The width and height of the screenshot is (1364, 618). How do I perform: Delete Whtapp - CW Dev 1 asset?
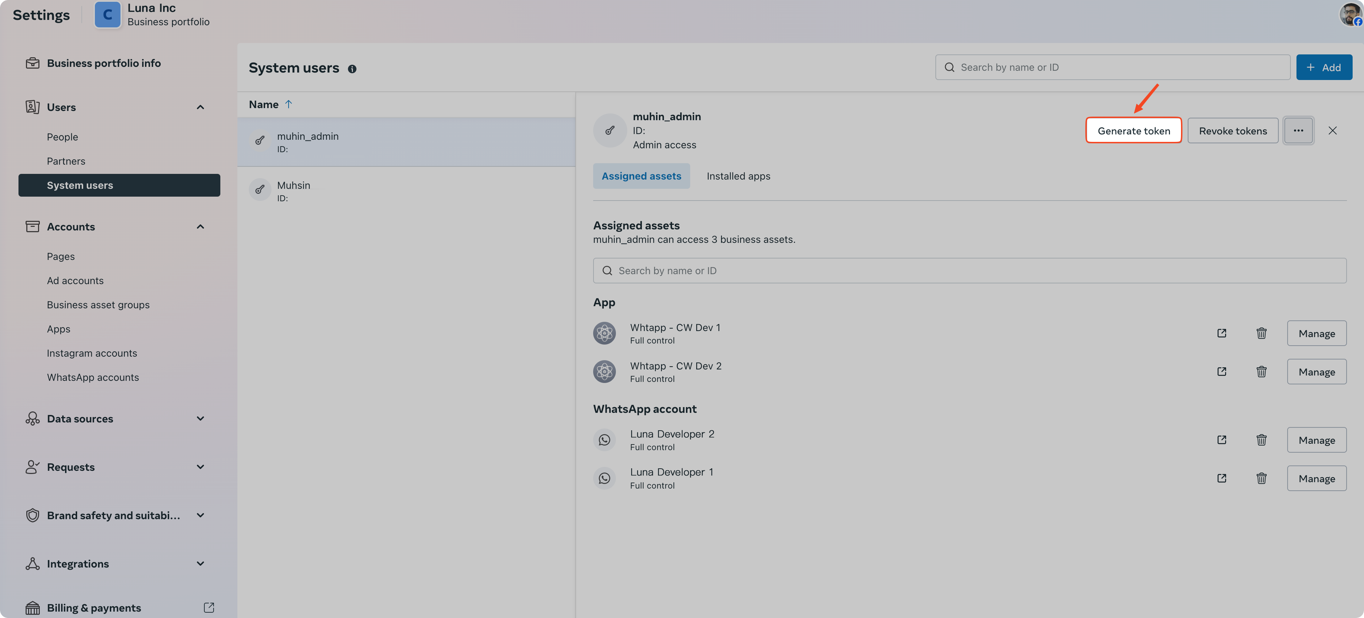point(1262,333)
